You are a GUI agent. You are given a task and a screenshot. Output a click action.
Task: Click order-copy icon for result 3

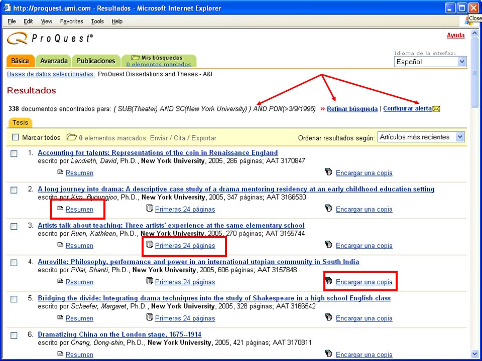point(328,245)
